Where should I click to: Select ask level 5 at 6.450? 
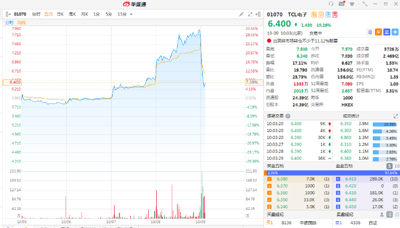(x=366, y=207)
